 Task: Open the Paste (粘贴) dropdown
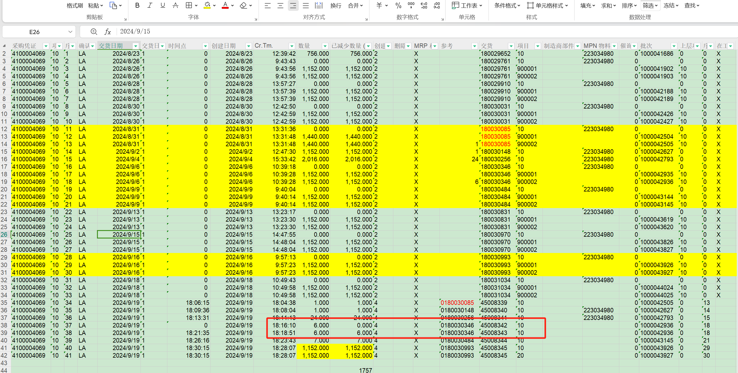coord(95,5)
